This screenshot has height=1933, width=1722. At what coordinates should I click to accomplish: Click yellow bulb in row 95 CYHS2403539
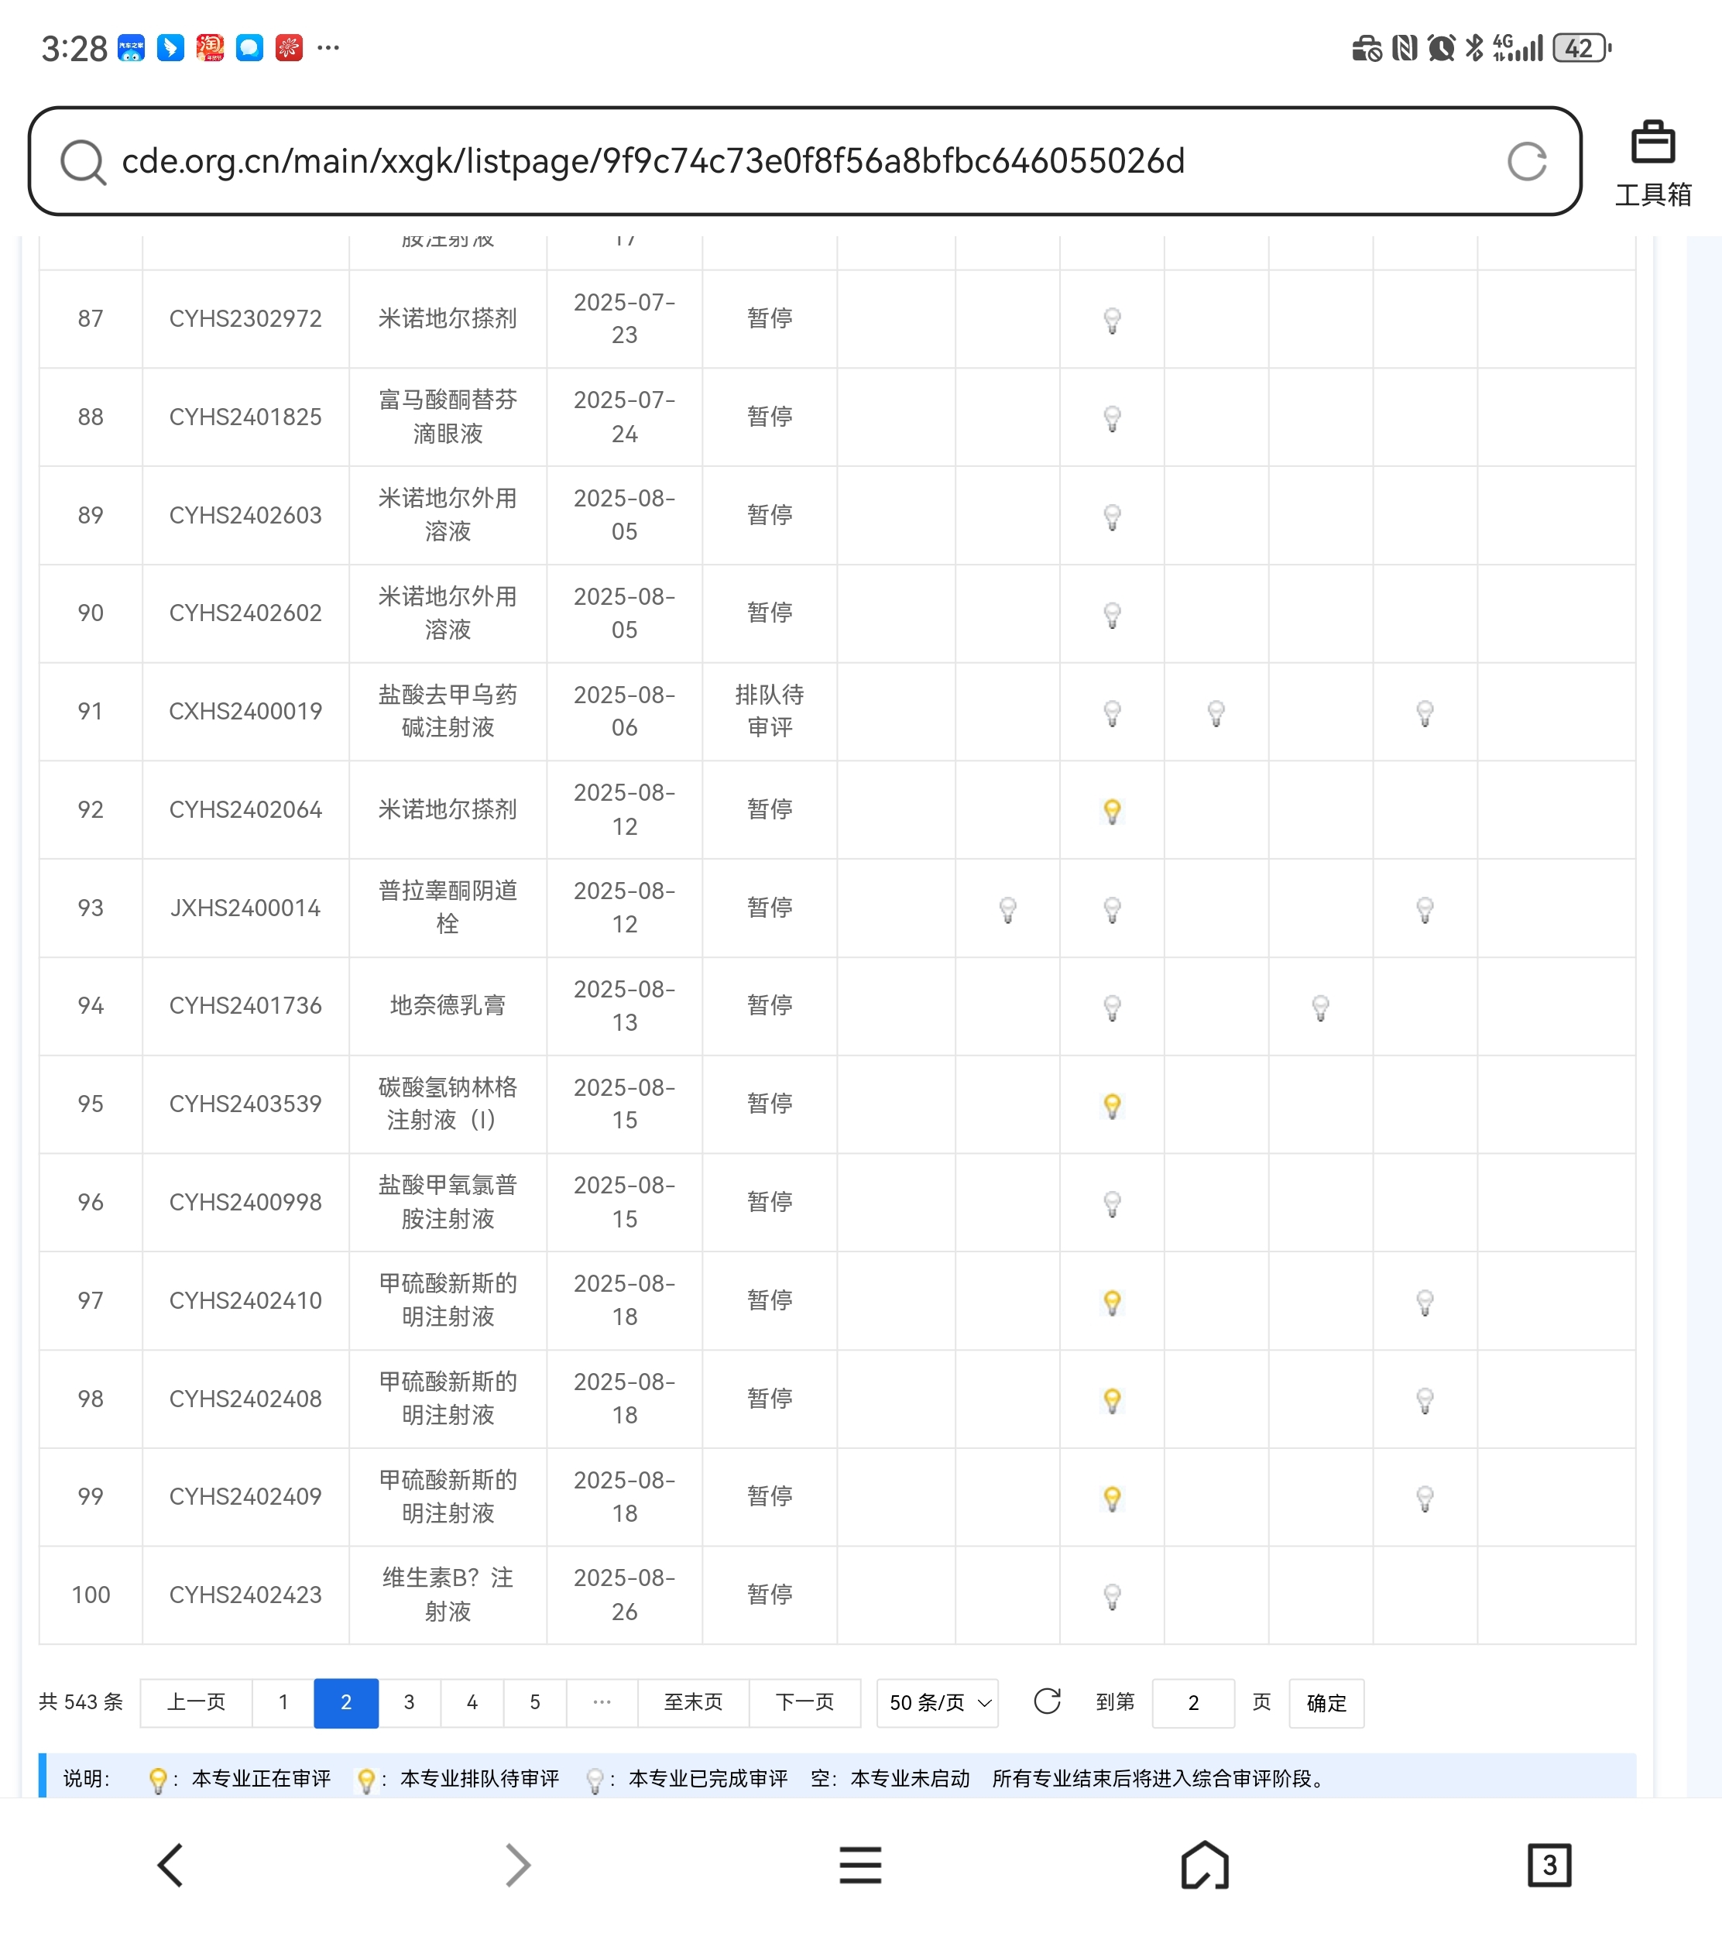(x=1113, y=1105)
